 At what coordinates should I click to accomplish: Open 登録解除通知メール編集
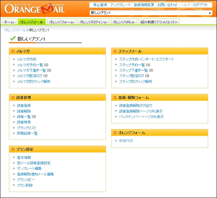(35, 174)
